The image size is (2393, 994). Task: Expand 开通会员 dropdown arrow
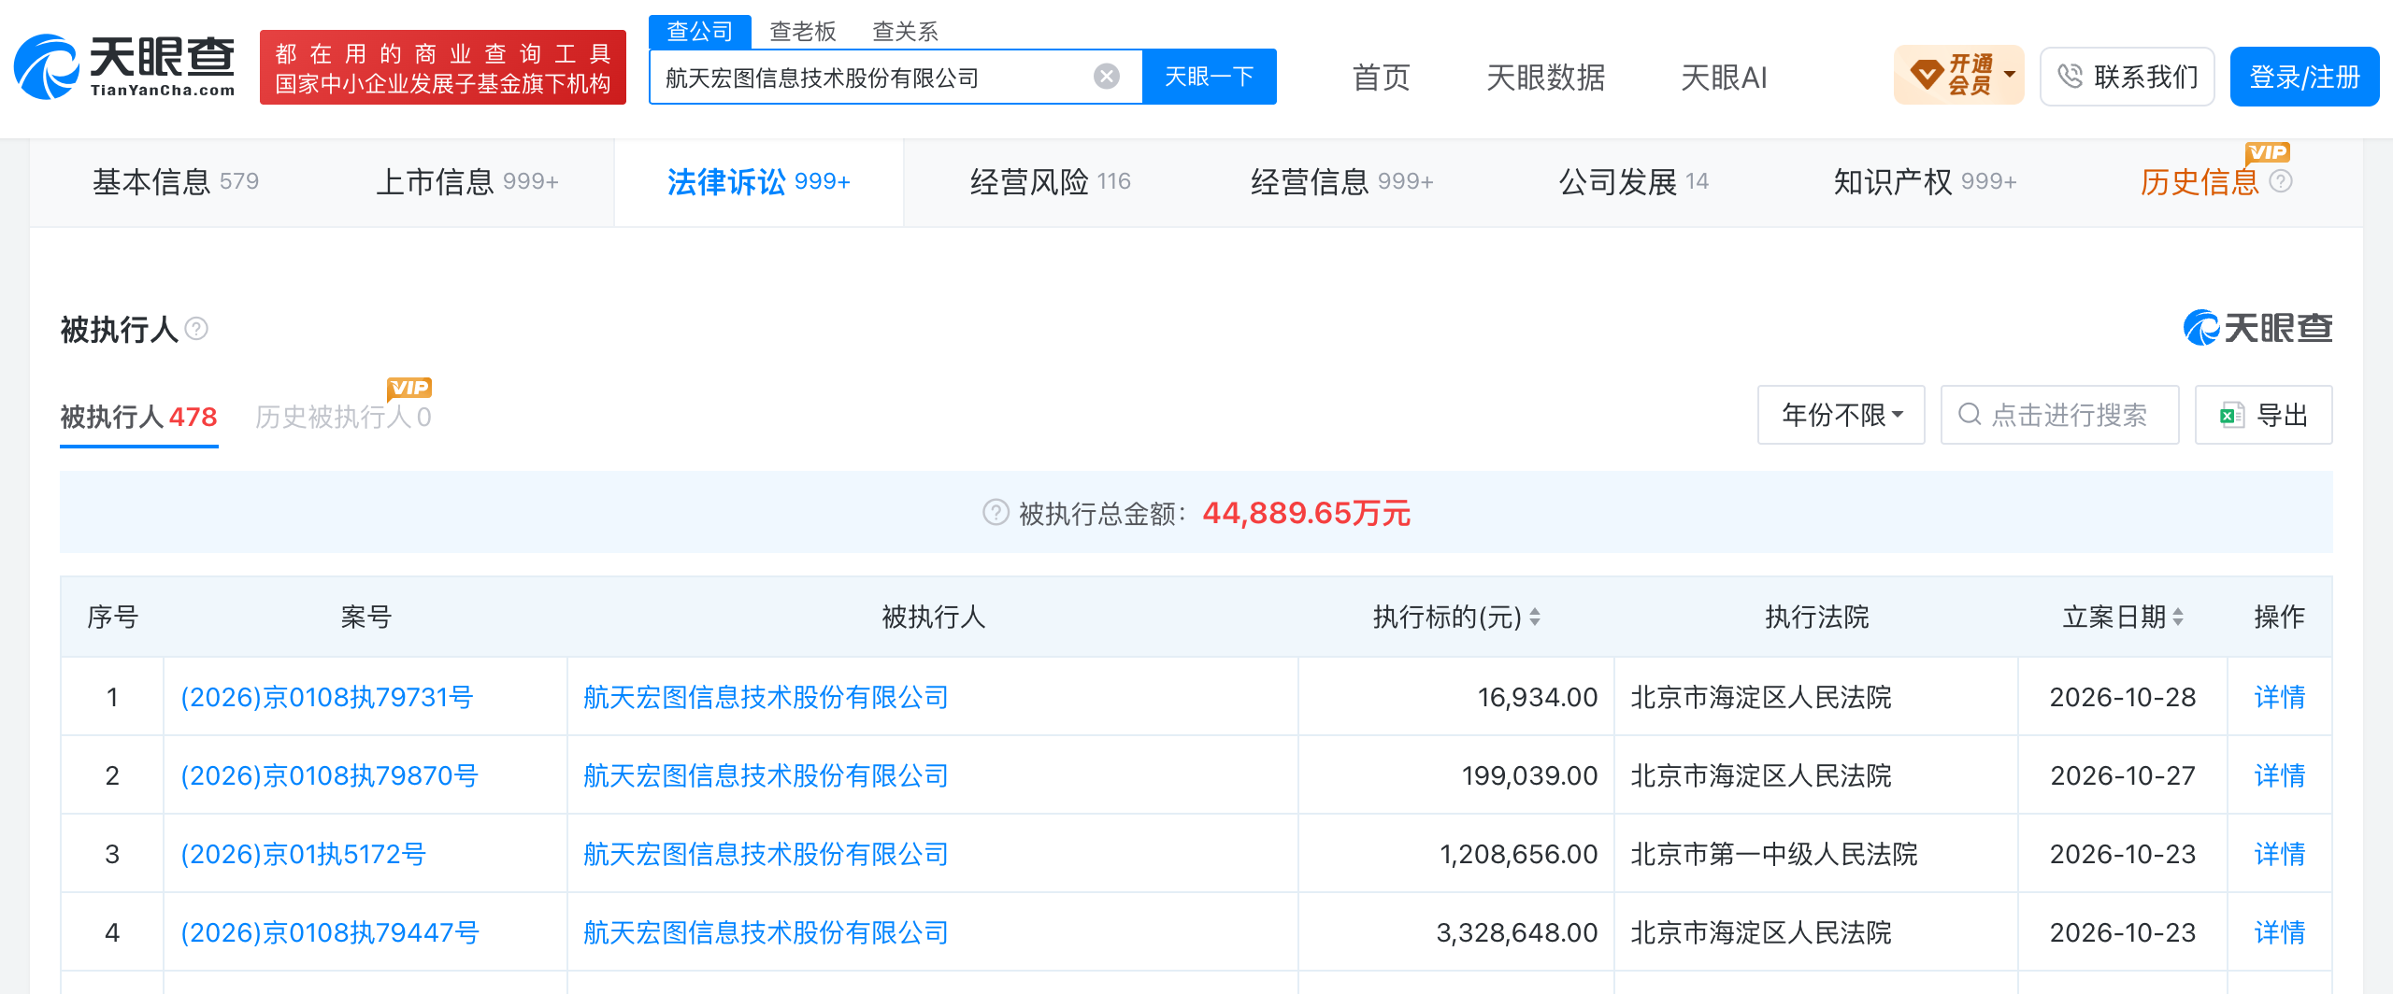[2009, 74]
